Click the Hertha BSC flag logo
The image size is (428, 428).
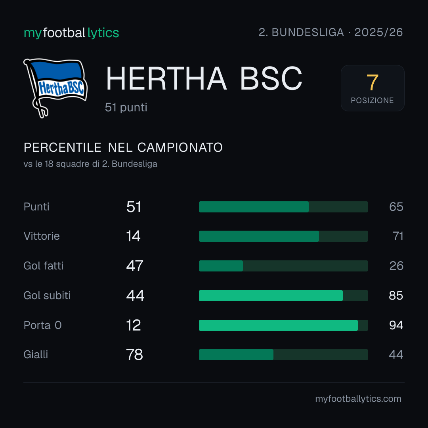click(x=55, y=88)
